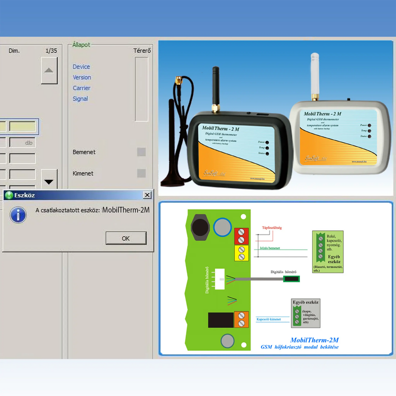Click the highlighted yellow input field
Screen dimensions: 396x396
(23, 127)
